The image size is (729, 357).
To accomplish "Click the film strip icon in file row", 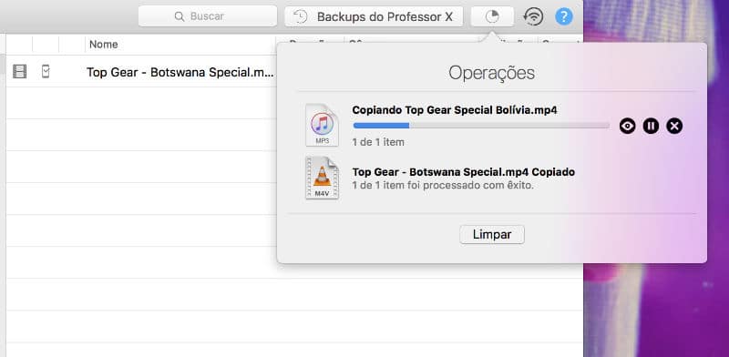I will [x=19, y=72].
